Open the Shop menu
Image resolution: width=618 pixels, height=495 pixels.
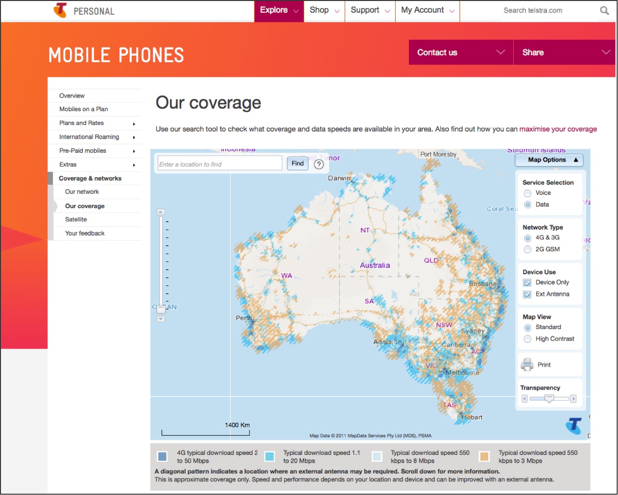tap(323, 10)
